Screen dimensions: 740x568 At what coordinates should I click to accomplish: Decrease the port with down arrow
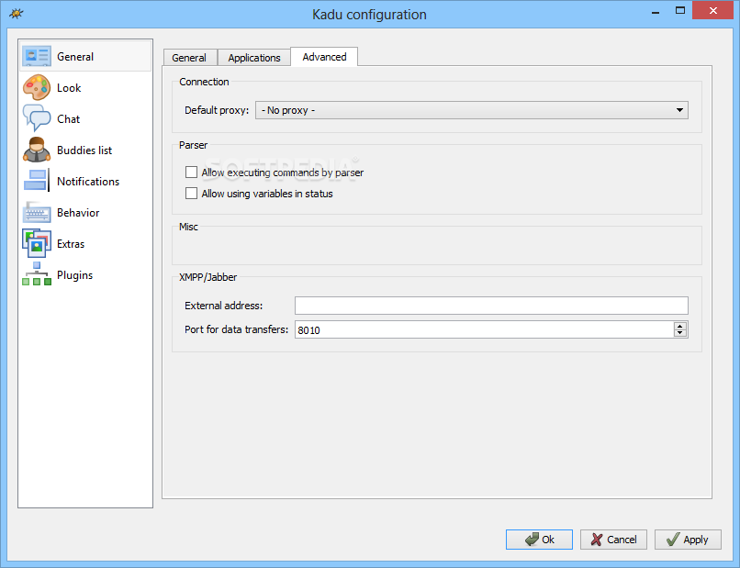point(679,333)
